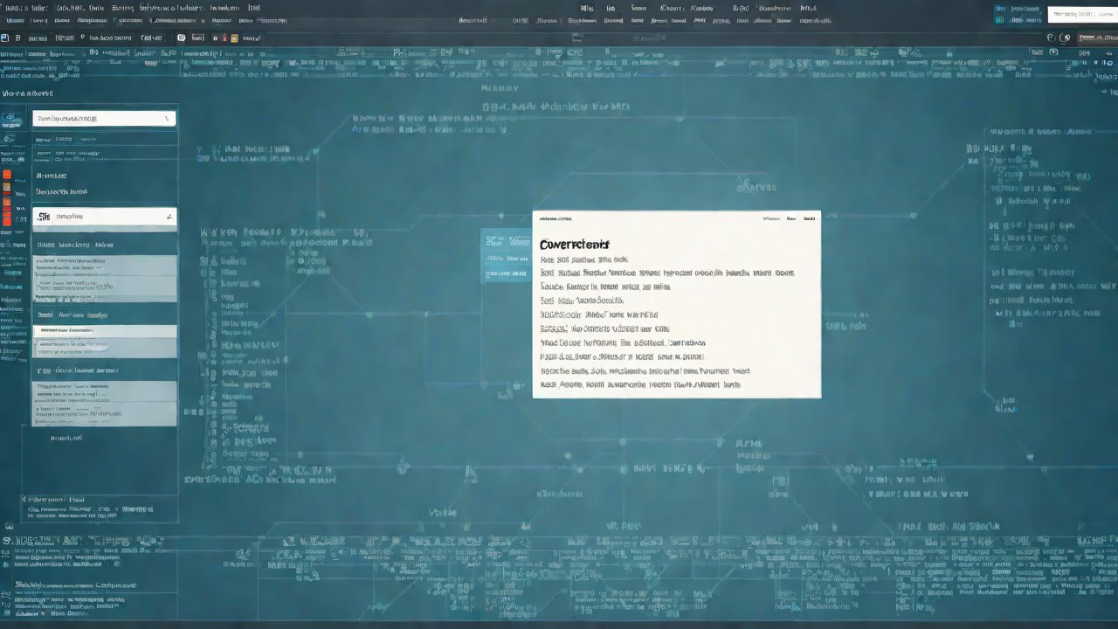Click the first square icon in the top-left toolbar
Screen dimensions: 1118x629
tap(5, 38)
